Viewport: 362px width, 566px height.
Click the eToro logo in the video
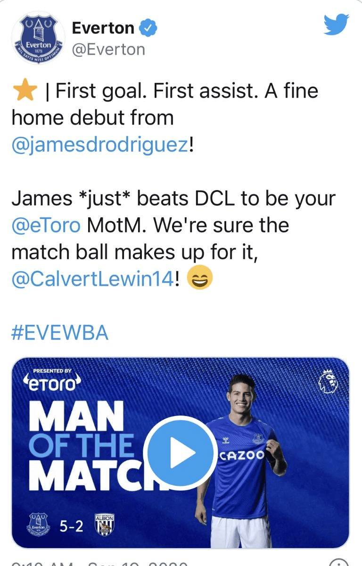click(52, 383)
